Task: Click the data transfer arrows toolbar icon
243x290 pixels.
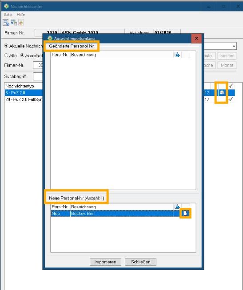Action: 14,23
